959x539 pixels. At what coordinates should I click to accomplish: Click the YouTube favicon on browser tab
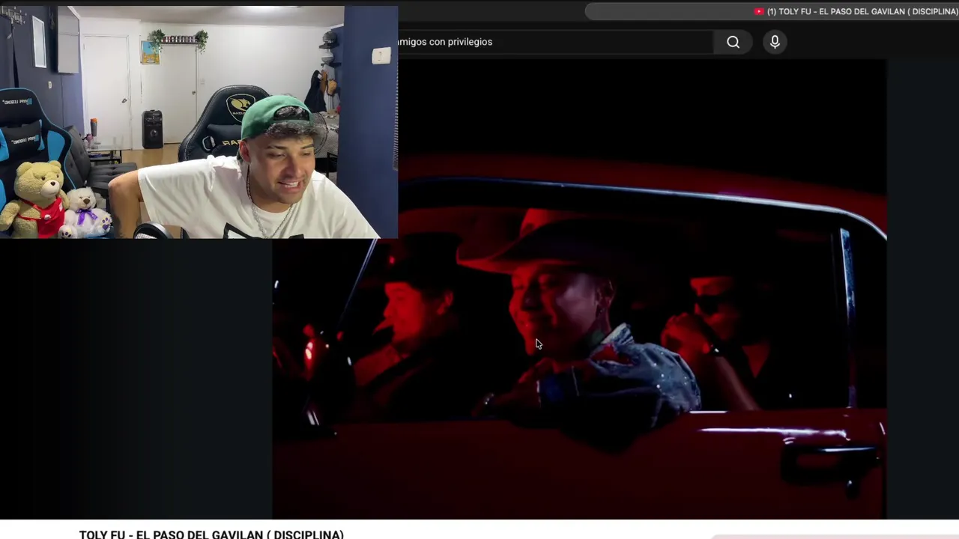pos(758,11)
